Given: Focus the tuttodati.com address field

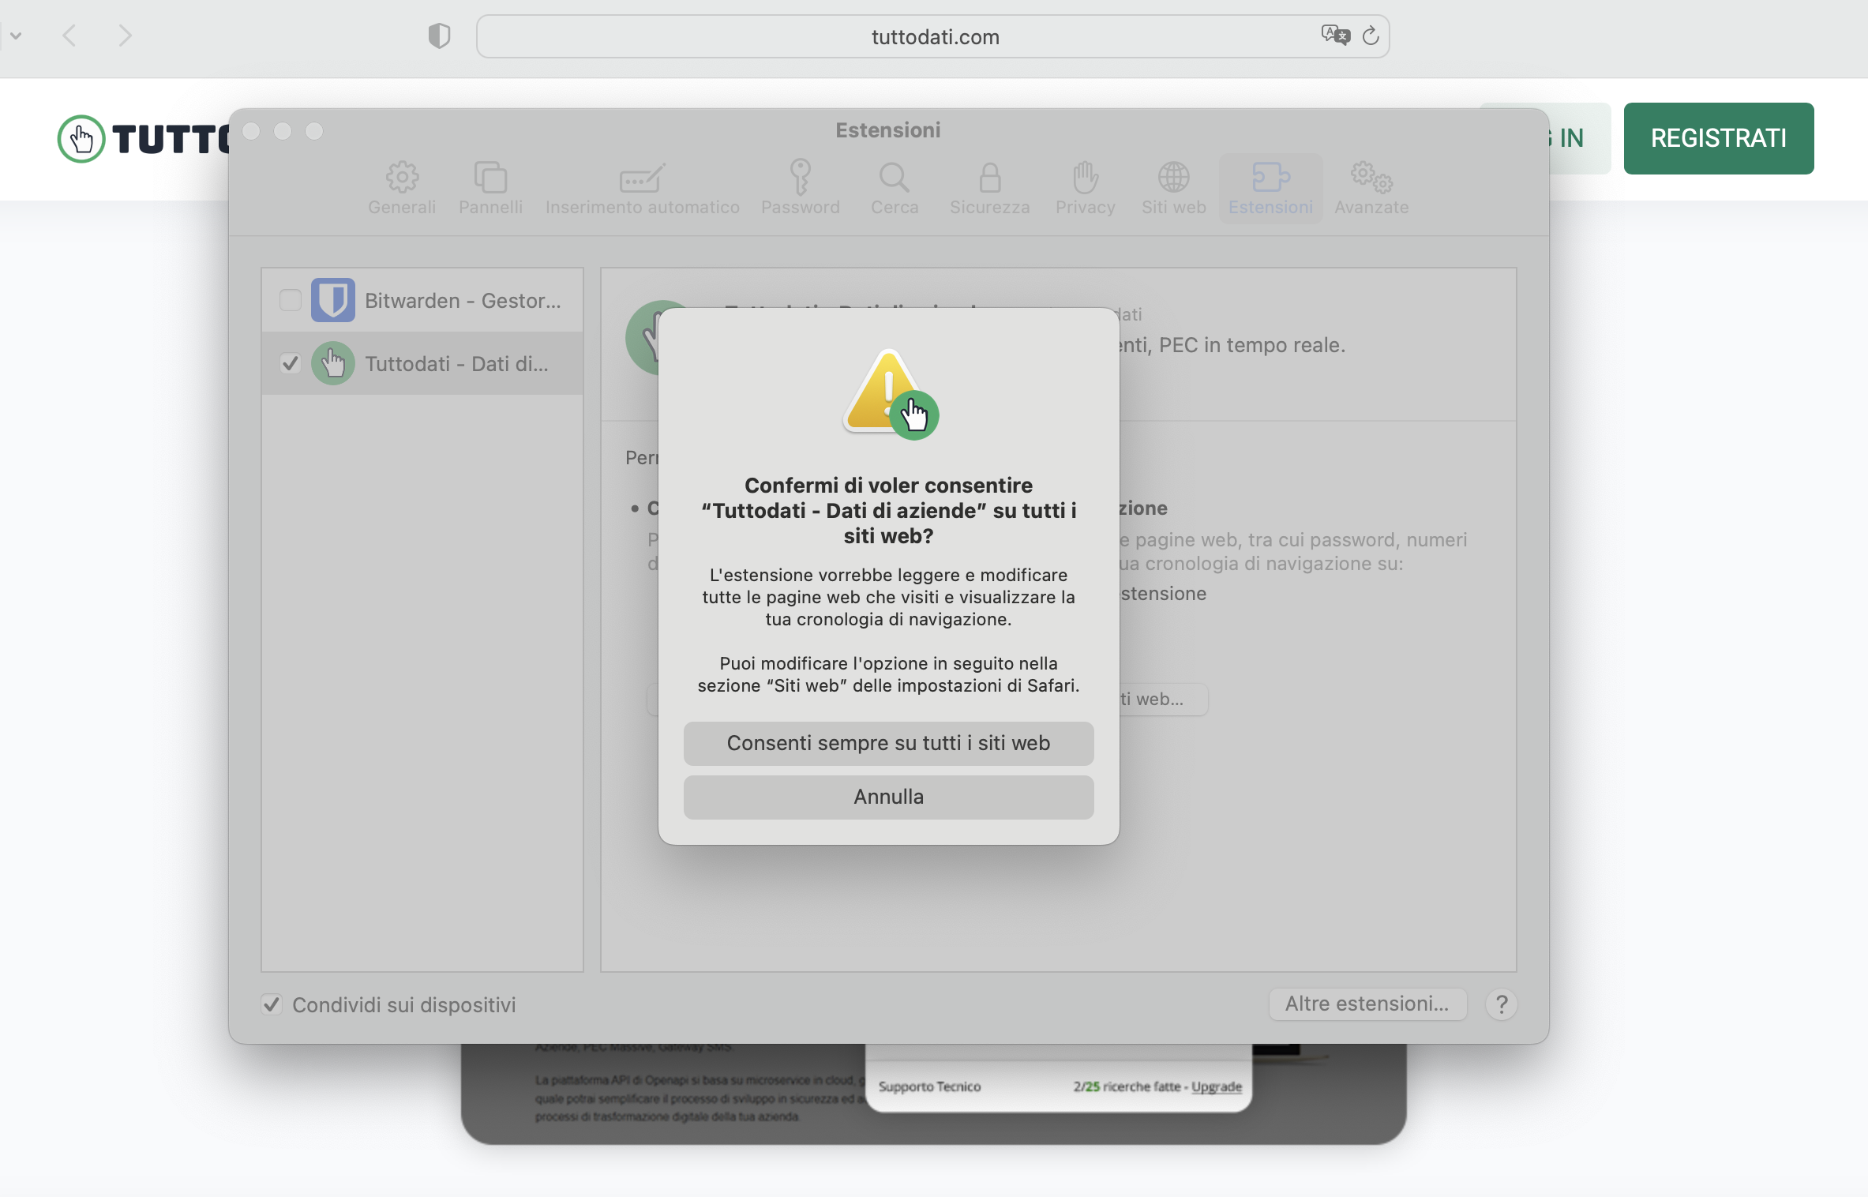Looking at the screenshot, I should pyautogui.click(x=933, y=36).
